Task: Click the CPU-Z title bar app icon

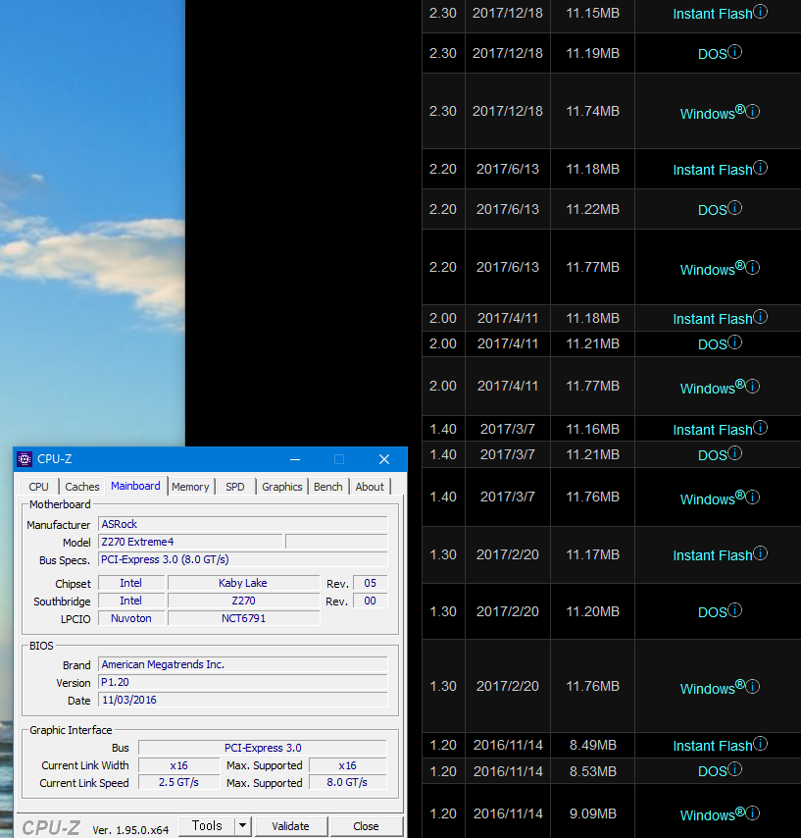Action: pyautogui.click(x=25, y=459)
